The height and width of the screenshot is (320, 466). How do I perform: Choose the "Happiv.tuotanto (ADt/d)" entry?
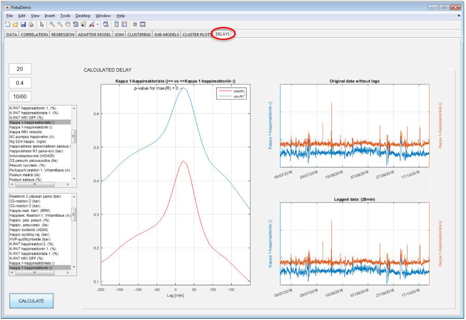click(40, 230)
